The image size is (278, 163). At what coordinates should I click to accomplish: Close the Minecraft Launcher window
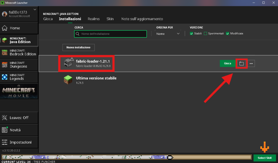273,3
